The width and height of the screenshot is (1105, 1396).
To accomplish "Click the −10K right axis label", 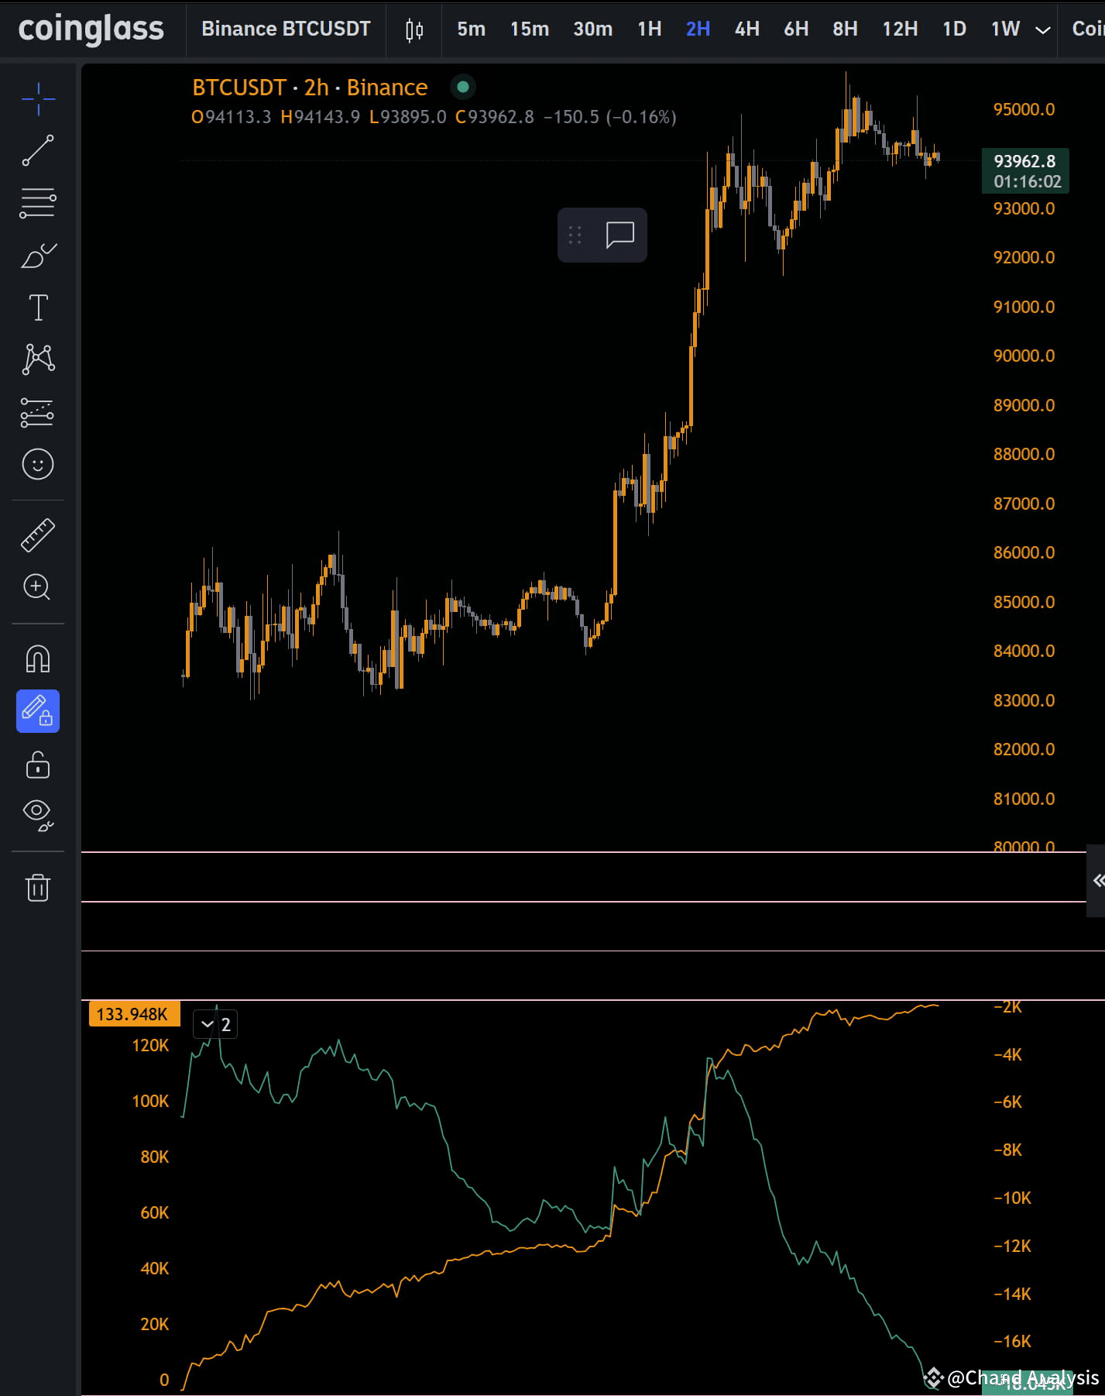I will coord(1011,1198).
